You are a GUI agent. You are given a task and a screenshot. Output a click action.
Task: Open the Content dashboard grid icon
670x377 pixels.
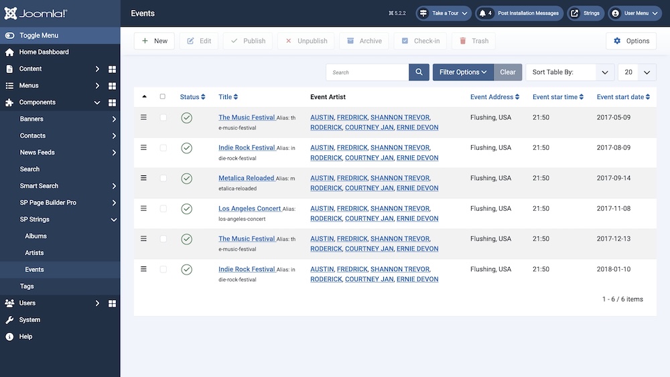tap(113, 69)
